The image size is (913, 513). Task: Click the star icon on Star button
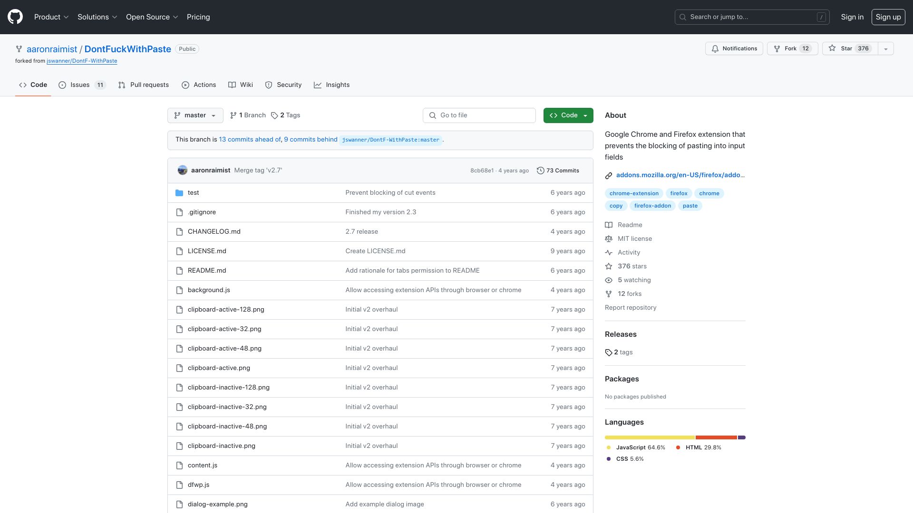[832, 48]
